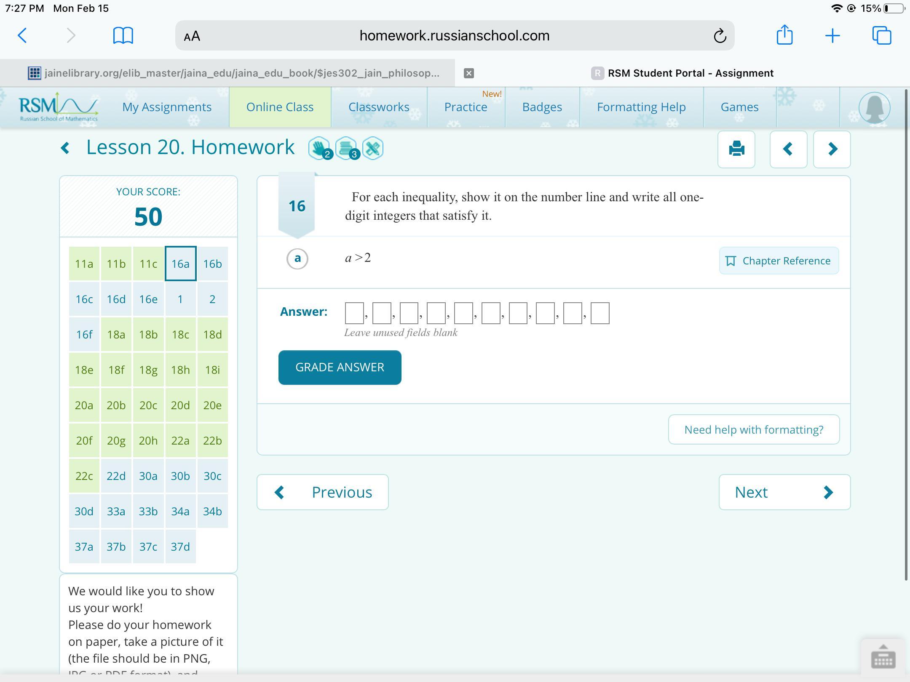Open the My Assignments menu item
The image size is (910, 682).
(167, 107)
